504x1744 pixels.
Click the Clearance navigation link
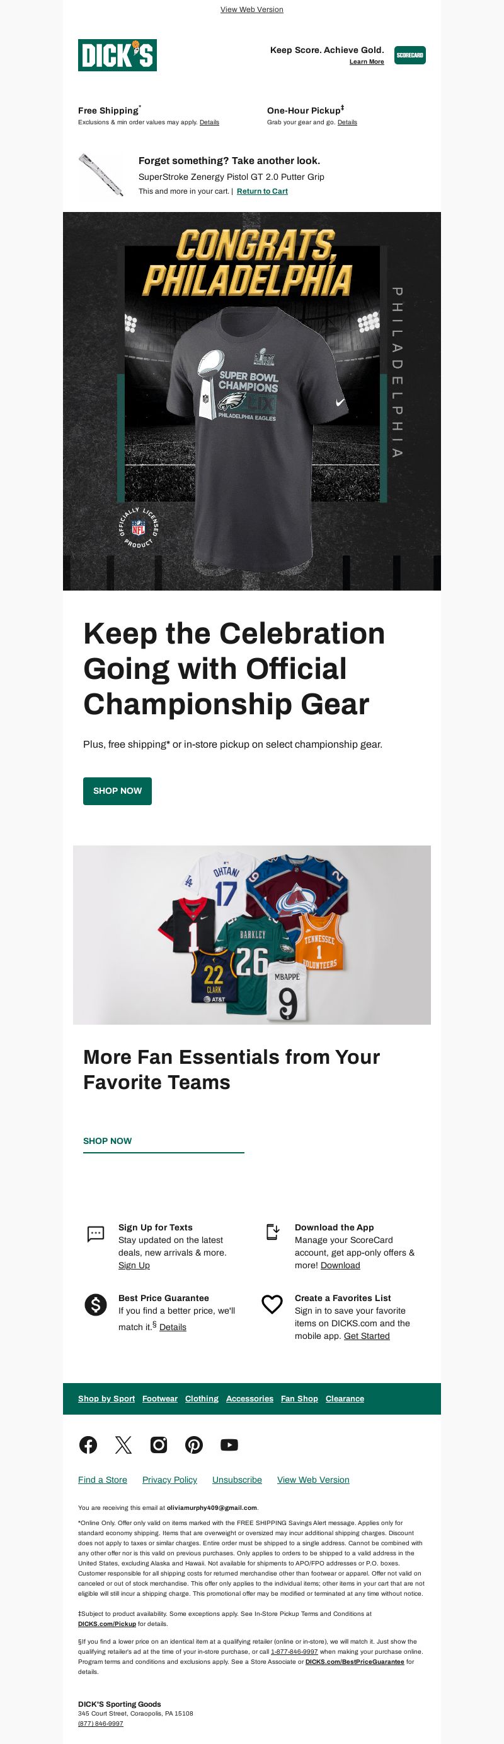(x=345, y=1399)
